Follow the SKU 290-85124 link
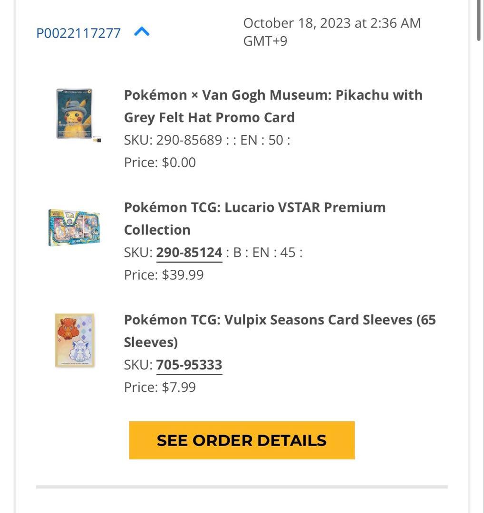Screen dimensions: 484x513 point(189,252)
